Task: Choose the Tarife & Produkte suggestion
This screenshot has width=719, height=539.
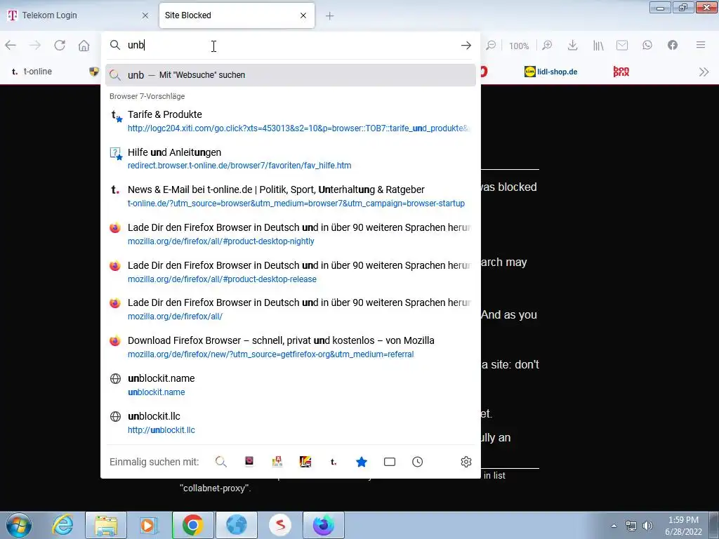Action: click(290, 121)
